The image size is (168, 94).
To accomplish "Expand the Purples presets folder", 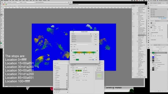I will [72, 40].
